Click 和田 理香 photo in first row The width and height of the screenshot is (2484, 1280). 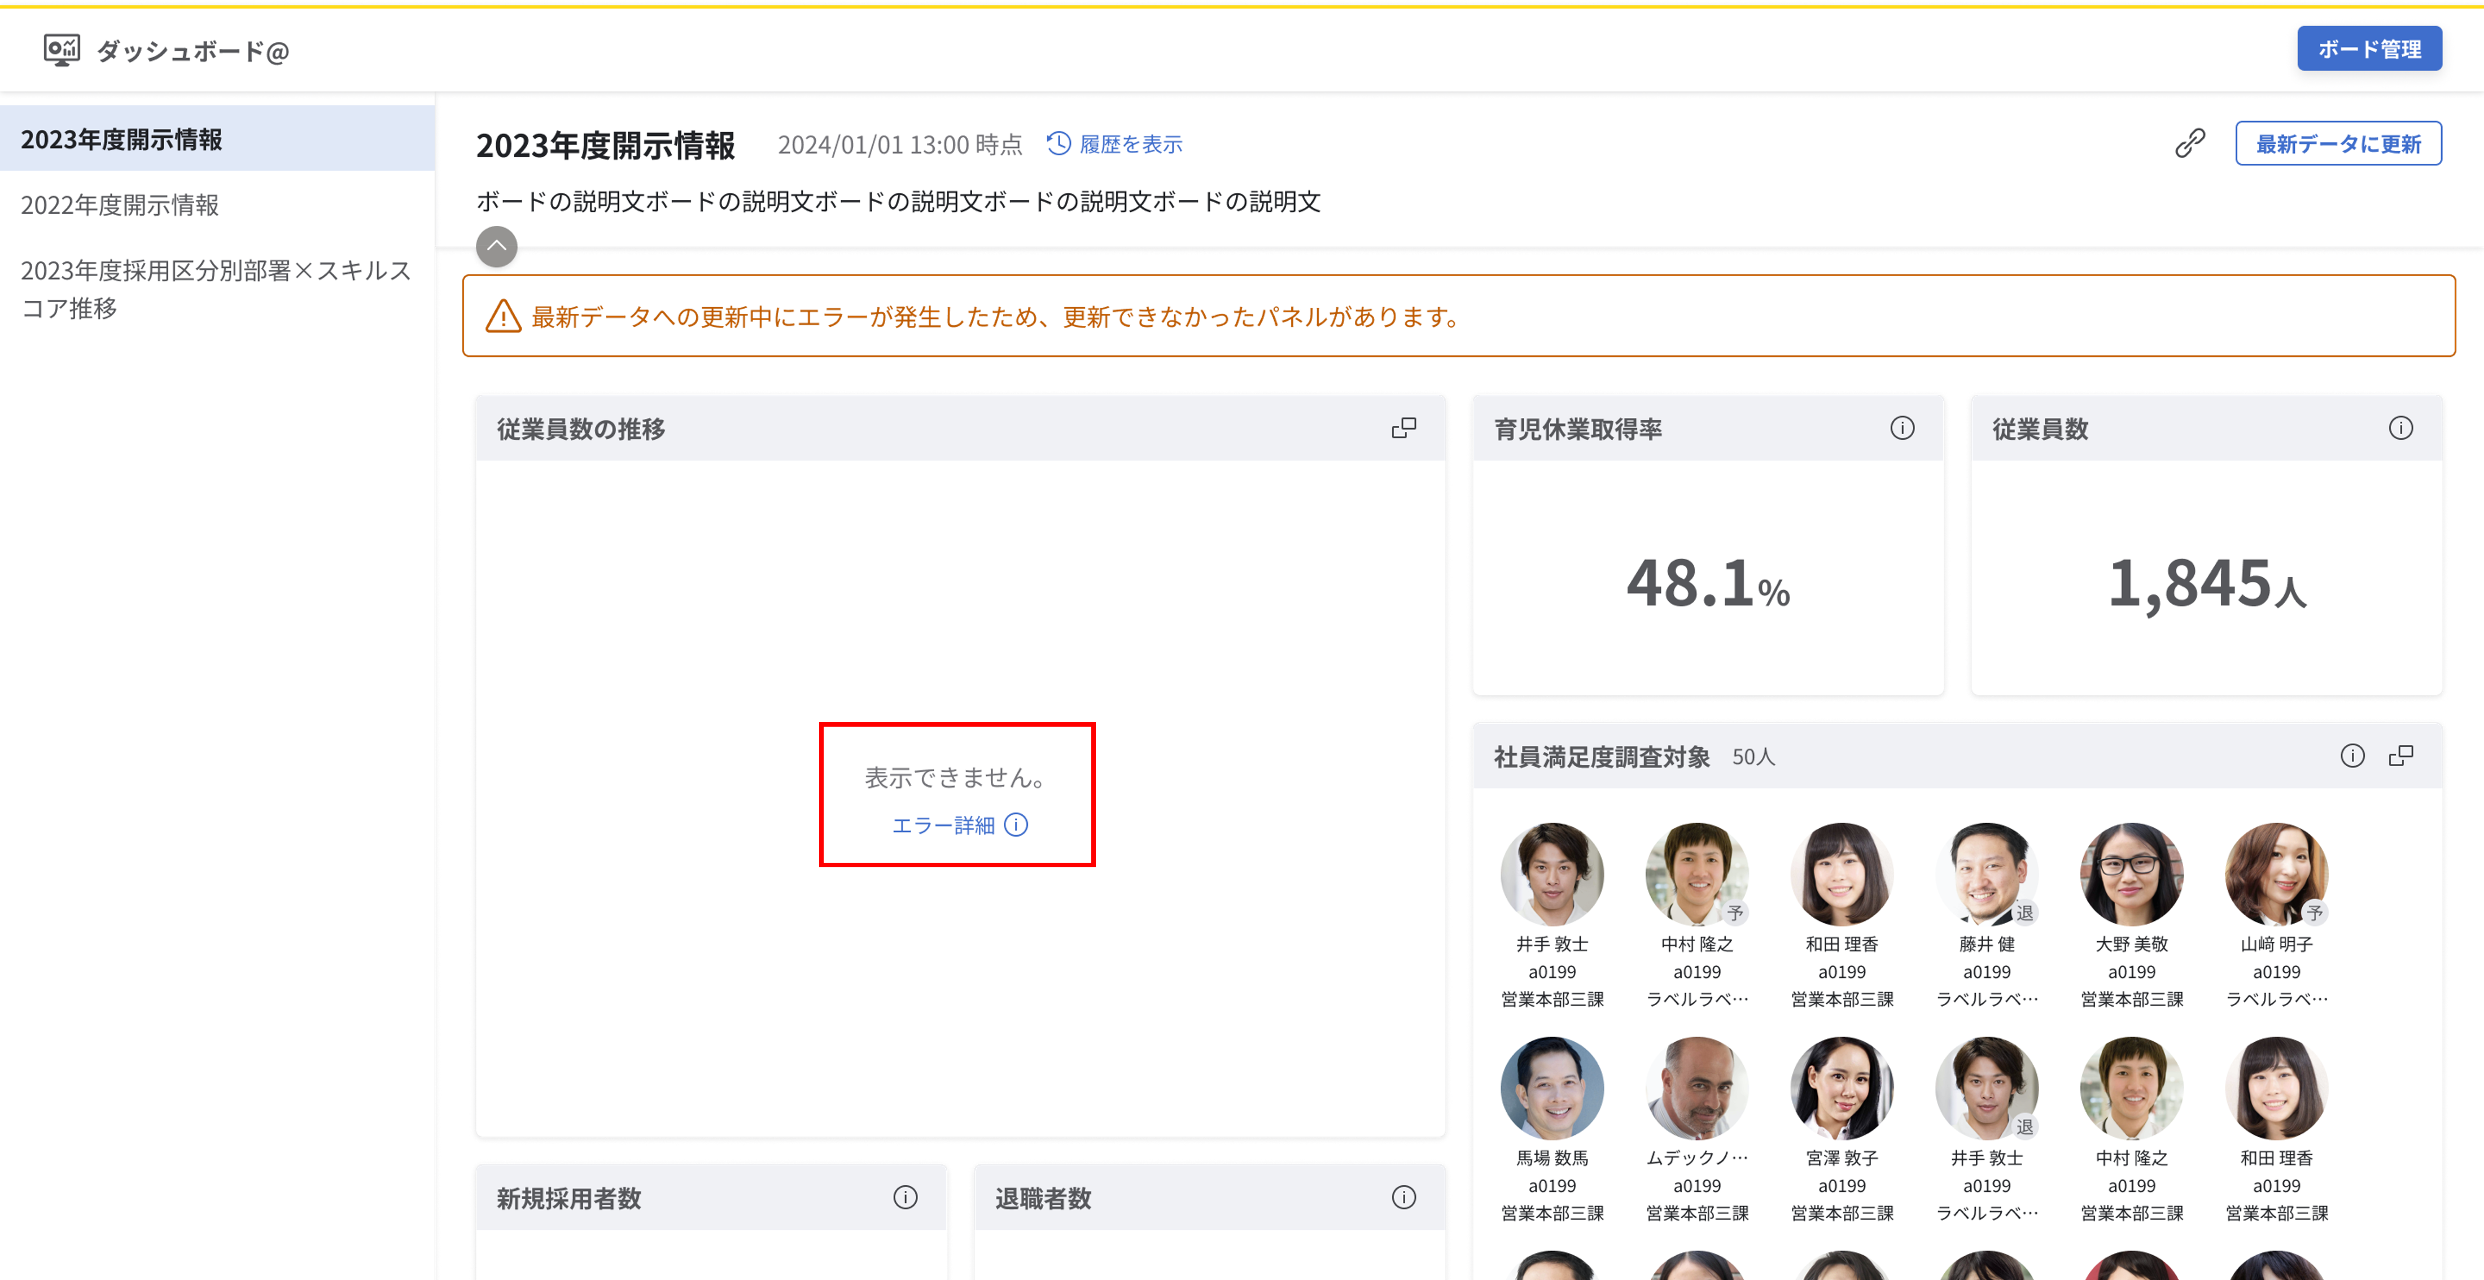1842,874
